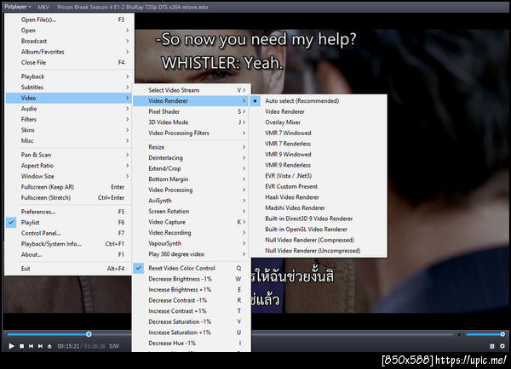Open Video Processing Filters submenu
The image size is (511, 369).
(x=192, y=133)
